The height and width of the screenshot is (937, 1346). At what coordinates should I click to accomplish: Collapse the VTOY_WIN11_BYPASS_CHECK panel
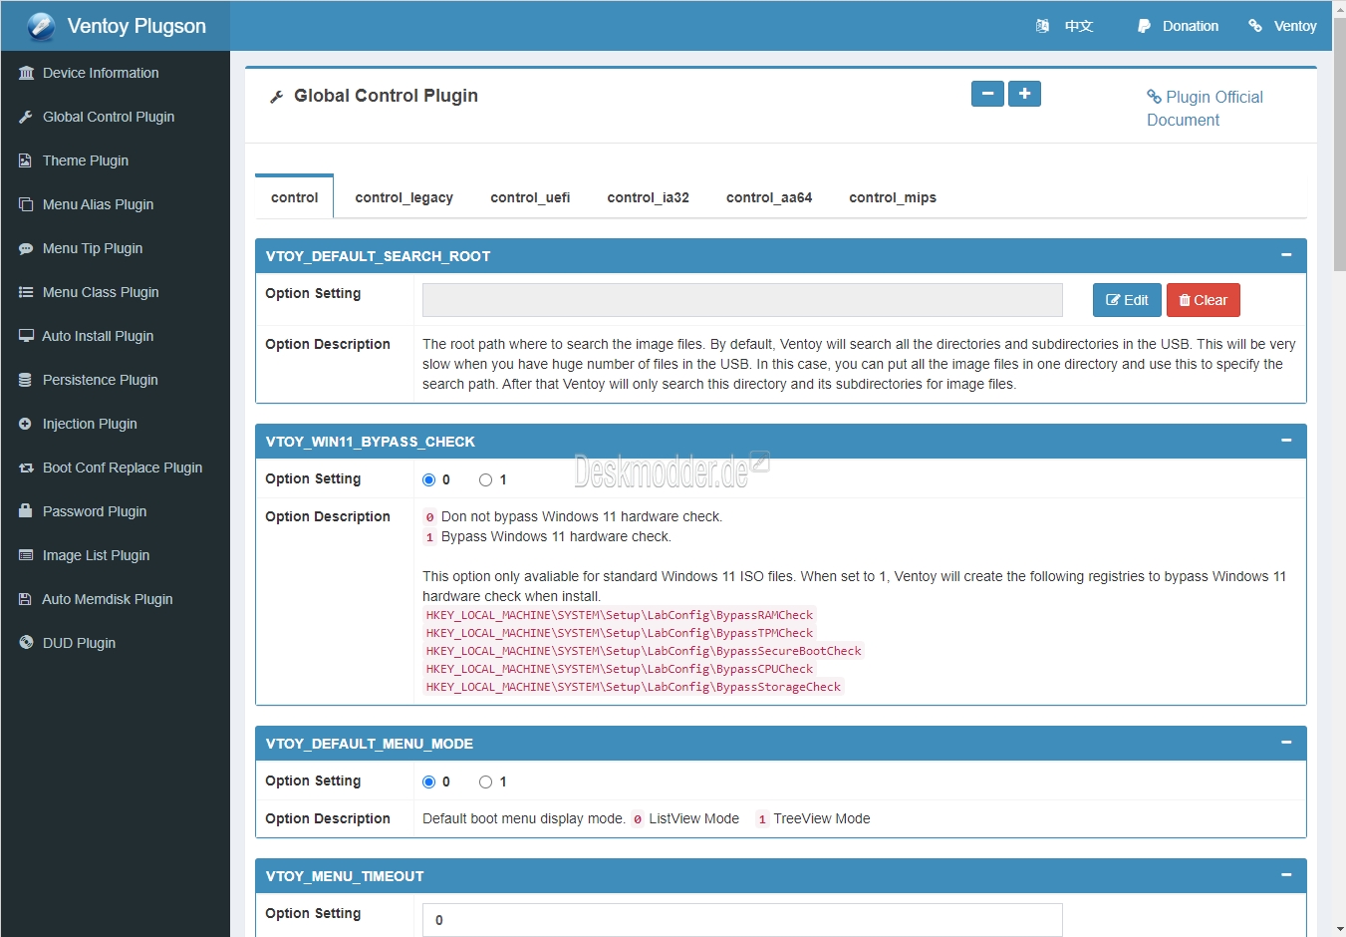pyautogui.click(x=1286, y=441)
